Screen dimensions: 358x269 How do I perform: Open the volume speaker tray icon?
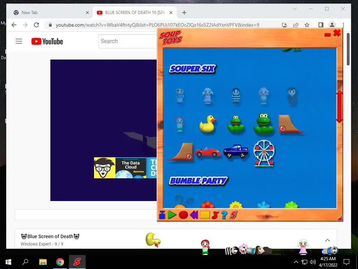(313, 262)
